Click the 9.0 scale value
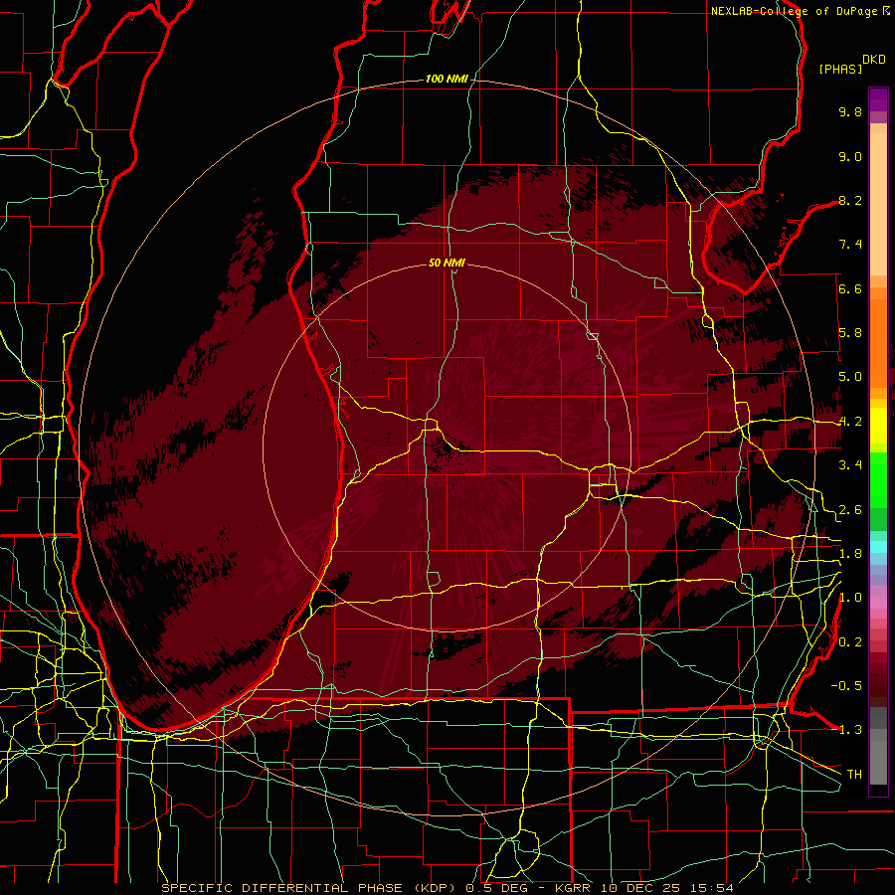Screen dimensions: 895x895 coord(850,156)
